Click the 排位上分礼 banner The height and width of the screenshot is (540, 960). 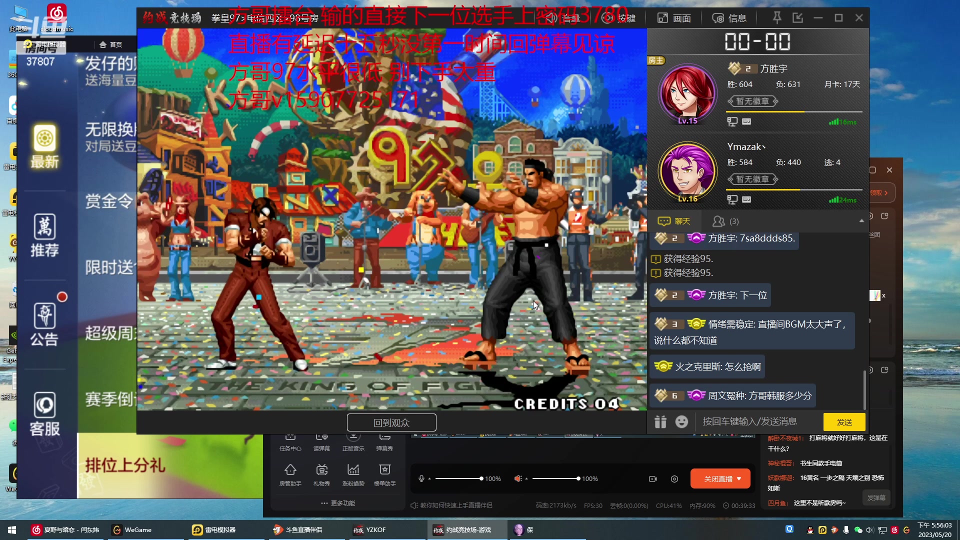tap(170, 465)
